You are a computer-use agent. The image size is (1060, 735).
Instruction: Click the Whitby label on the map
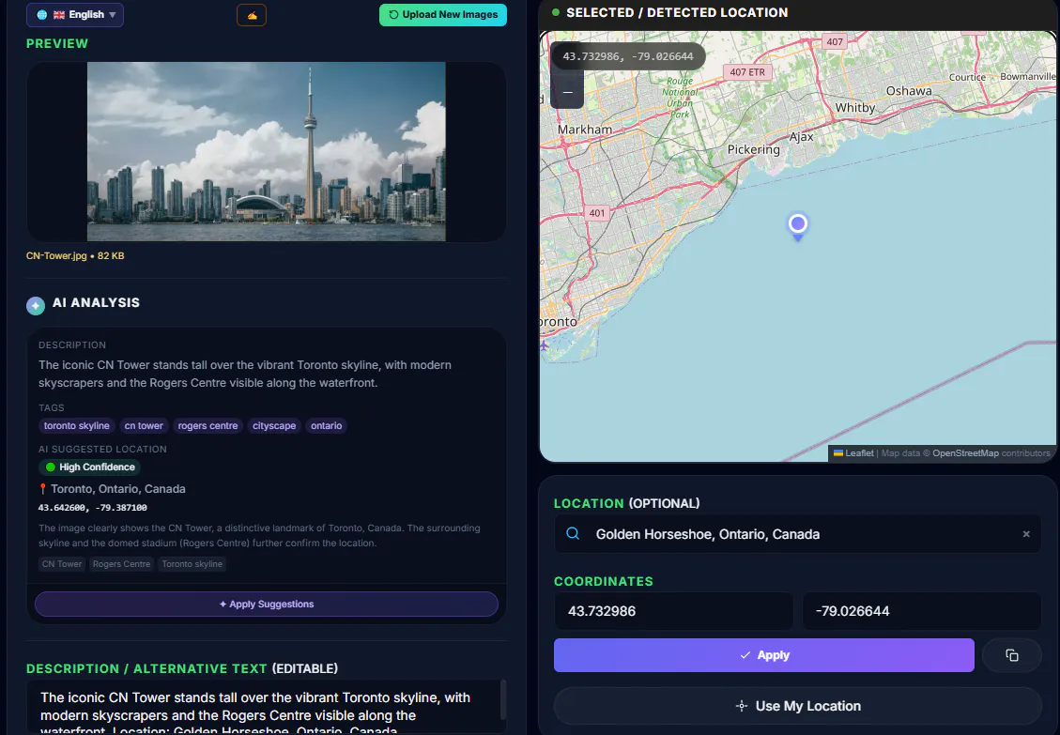click(855, 108)
